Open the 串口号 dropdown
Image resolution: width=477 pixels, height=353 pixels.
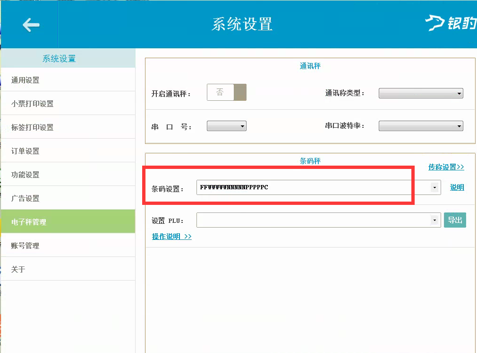coord(227,126)
